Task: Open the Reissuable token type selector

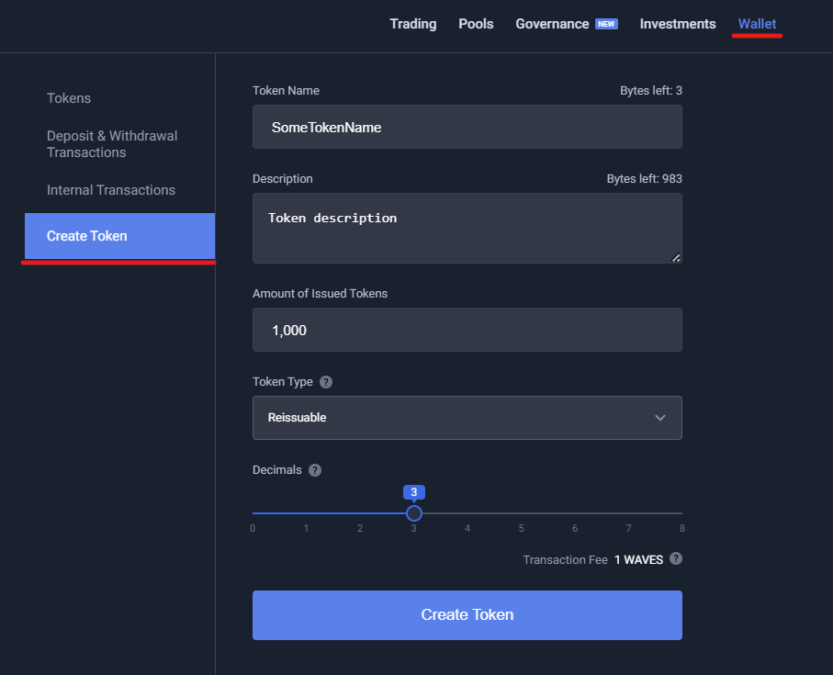Action: pyautogui.click(x=467, y=418)
